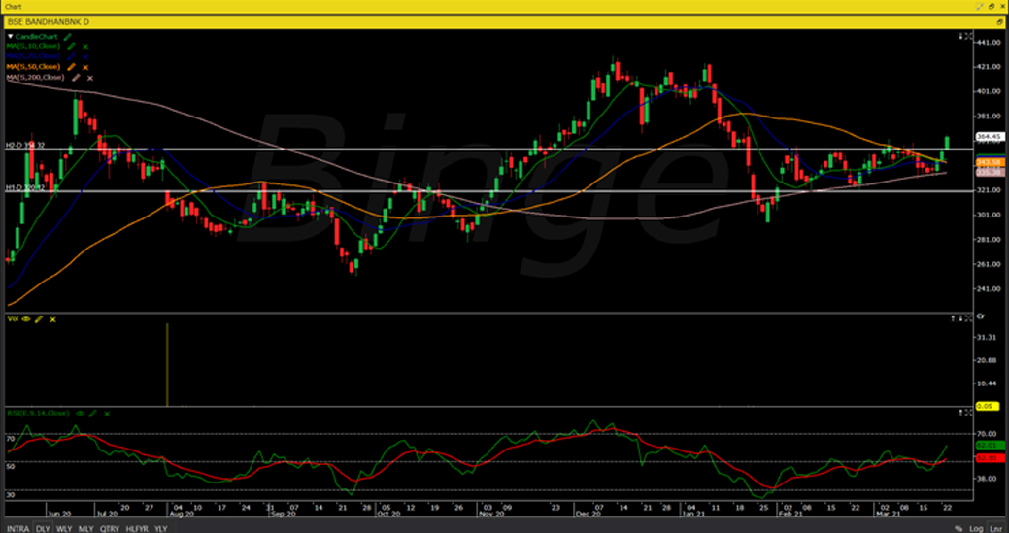This screenshot has height=533, width=1009.
Task: Click the MA(S,50,Close) legend label
Action: click(x=33, y=67)
